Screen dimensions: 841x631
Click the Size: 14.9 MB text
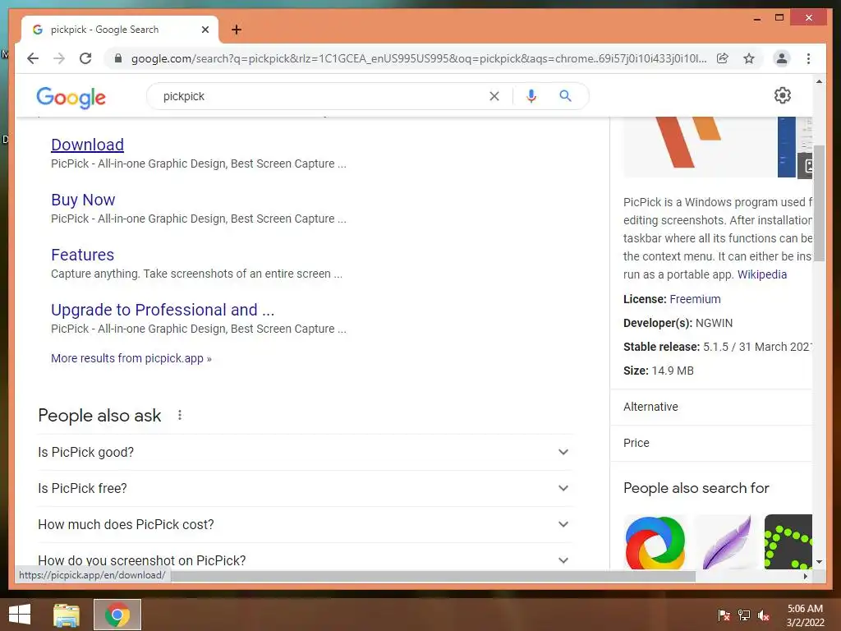point(659,371)
